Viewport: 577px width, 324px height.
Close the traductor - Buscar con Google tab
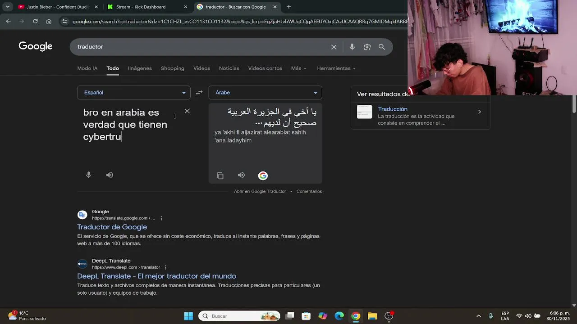(x=275, y=7)
